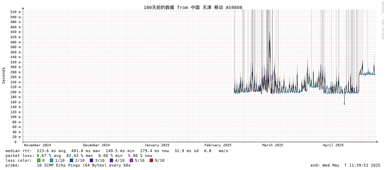Screen dimensions: 386x170
Task: Click the '200 m' y-axis tick label
Action: 16,92
